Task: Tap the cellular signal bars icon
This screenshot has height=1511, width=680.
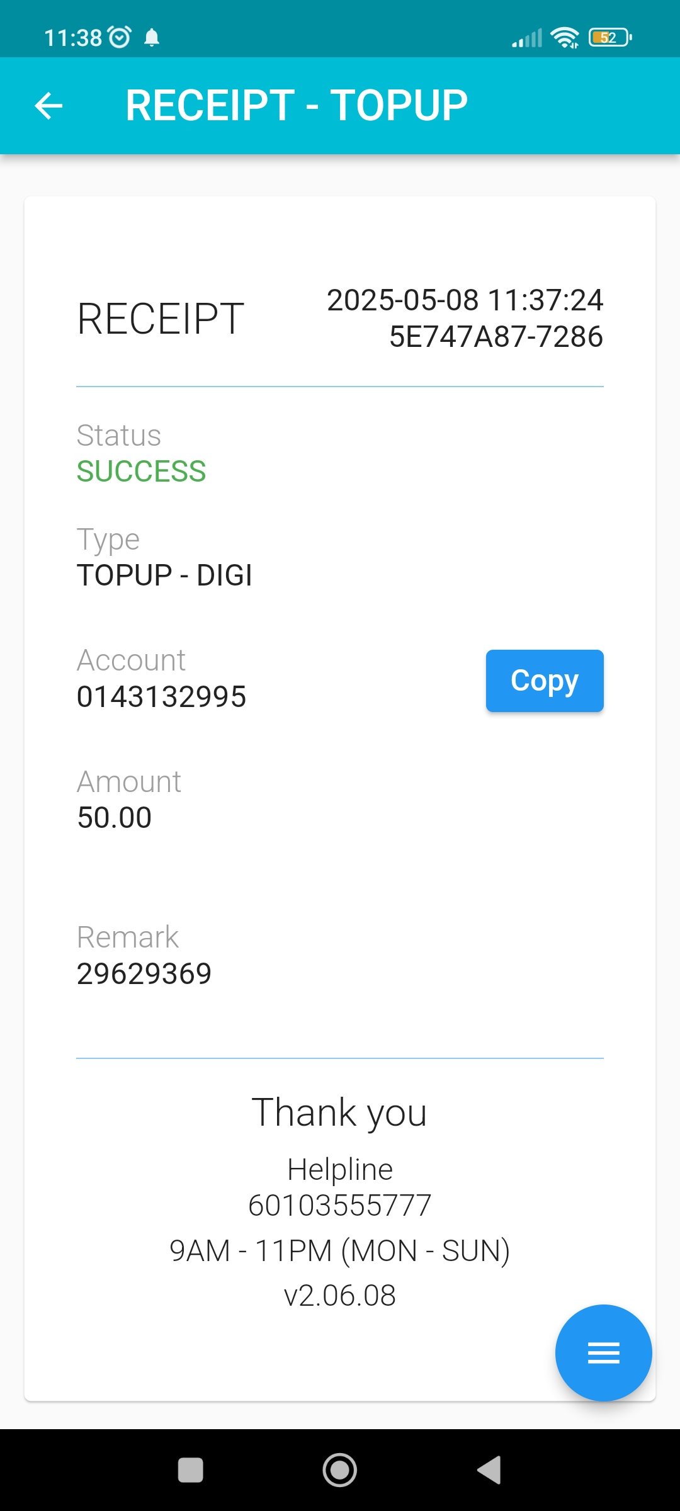Action: (527, 38)
